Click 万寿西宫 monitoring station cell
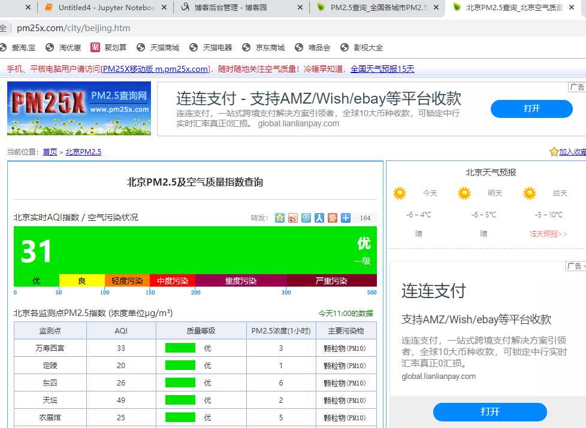 [50, 348]
